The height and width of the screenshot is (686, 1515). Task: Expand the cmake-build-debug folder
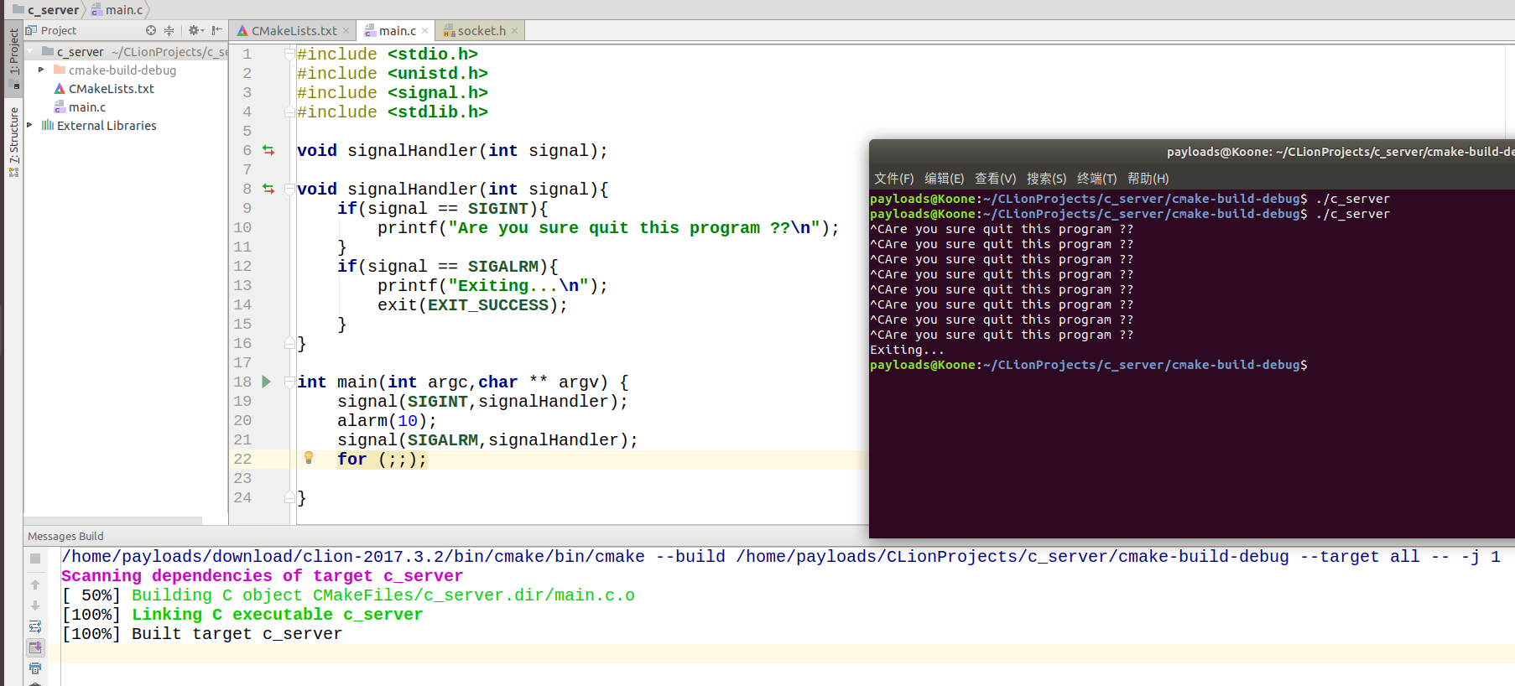pyautogui.click(x=41, y=70)
